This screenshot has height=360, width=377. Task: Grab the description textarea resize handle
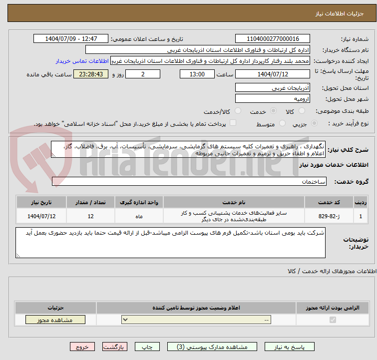[53, 155]
